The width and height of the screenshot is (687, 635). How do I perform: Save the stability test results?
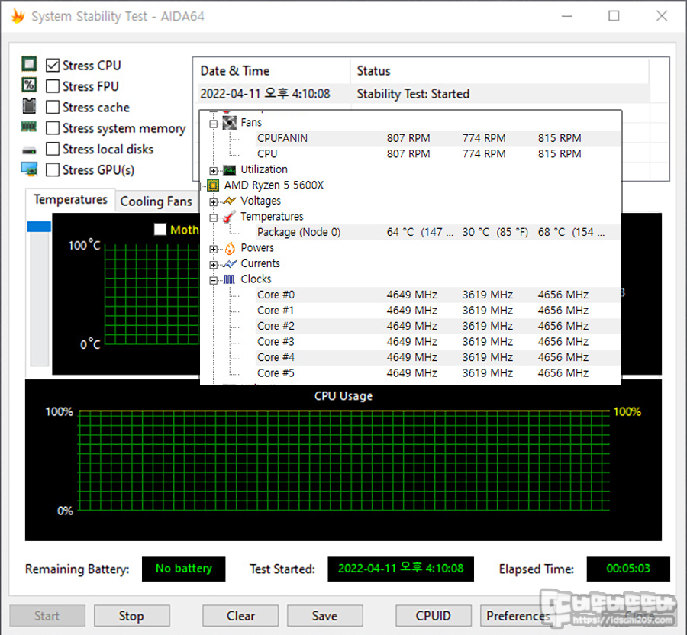pyautogui.click(x=324, y=616)
